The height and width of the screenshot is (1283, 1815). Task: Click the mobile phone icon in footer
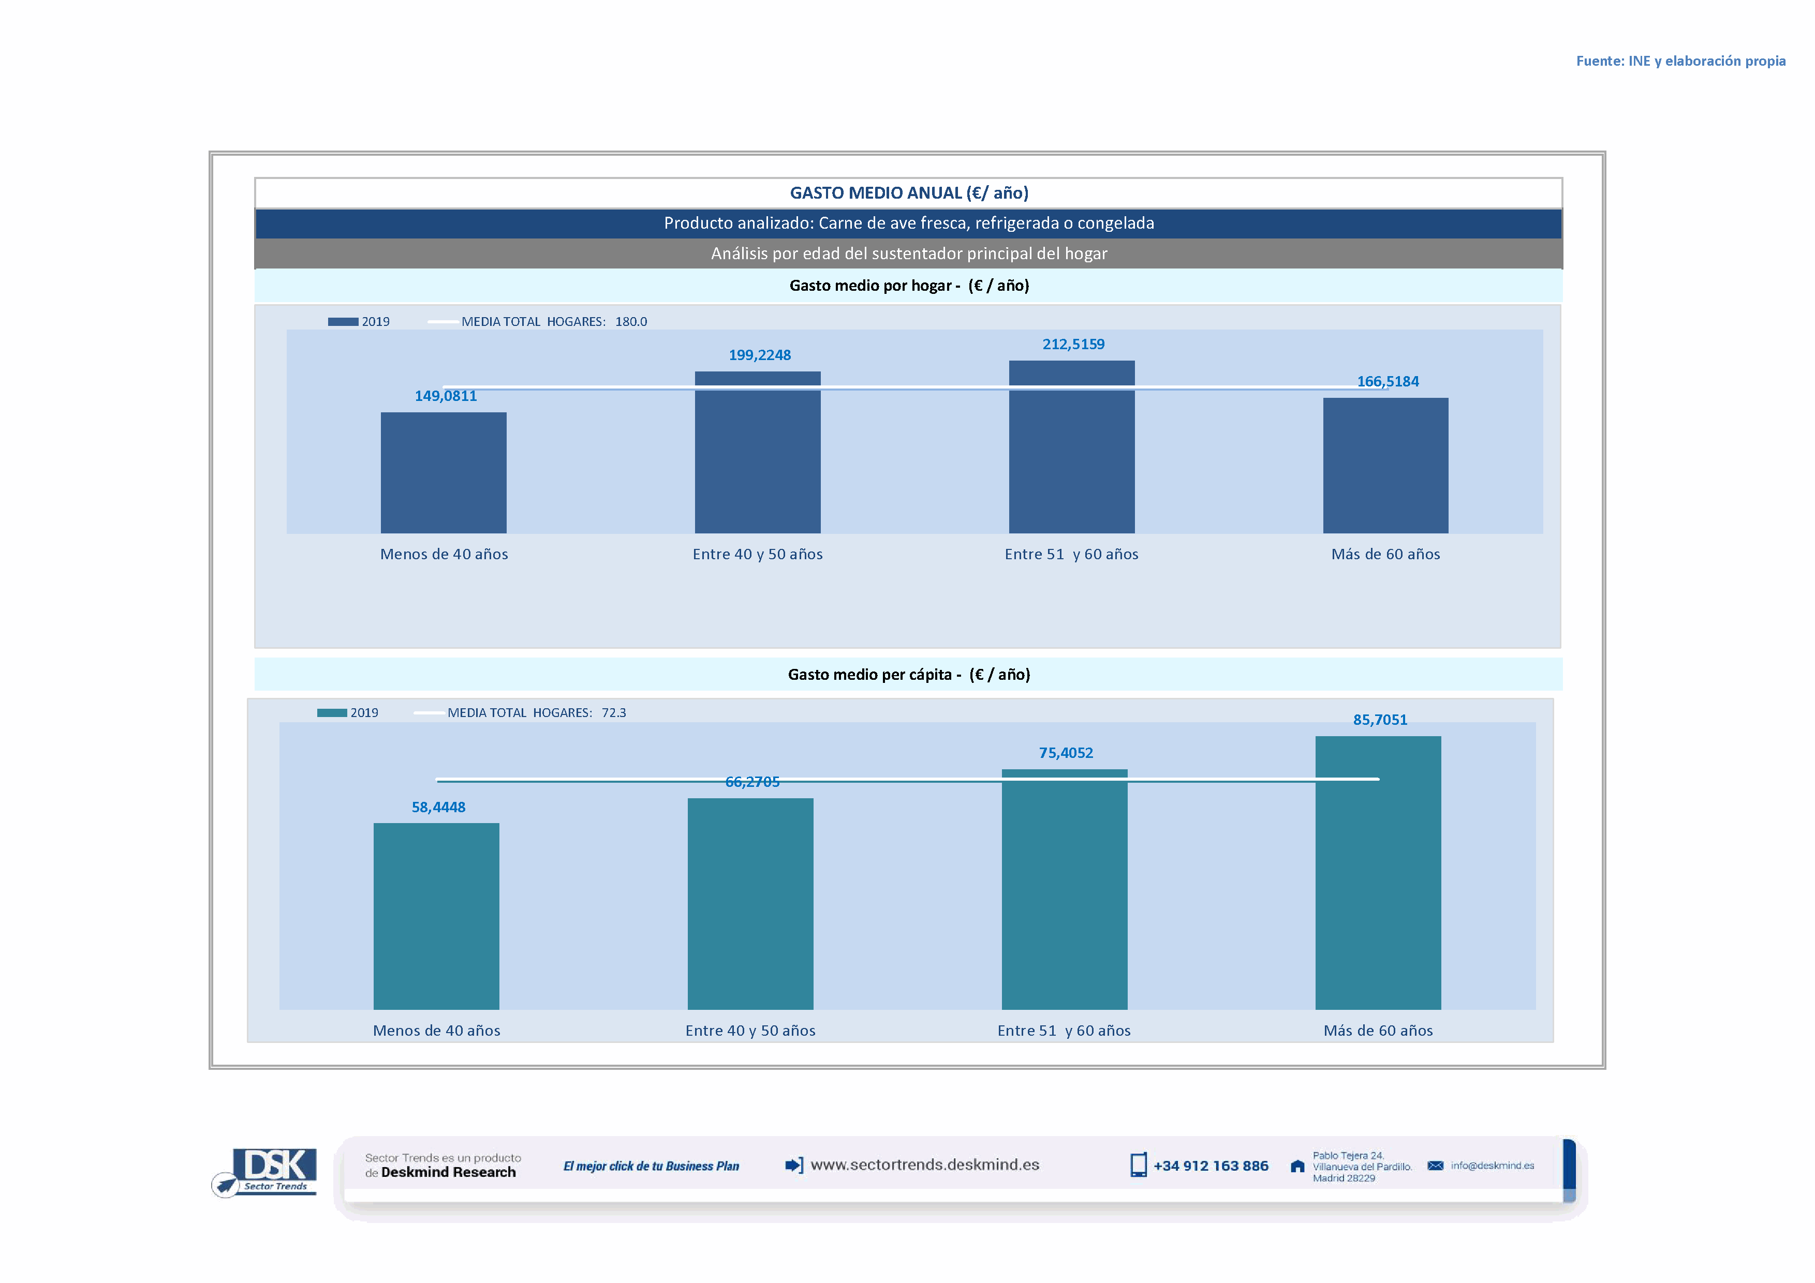pos(1138,1165)
